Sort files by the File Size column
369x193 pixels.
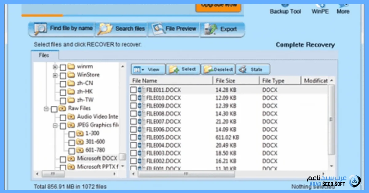[226, 80]
